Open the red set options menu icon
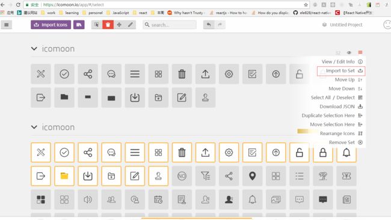391x220 pixels. (x=360, y=52)
